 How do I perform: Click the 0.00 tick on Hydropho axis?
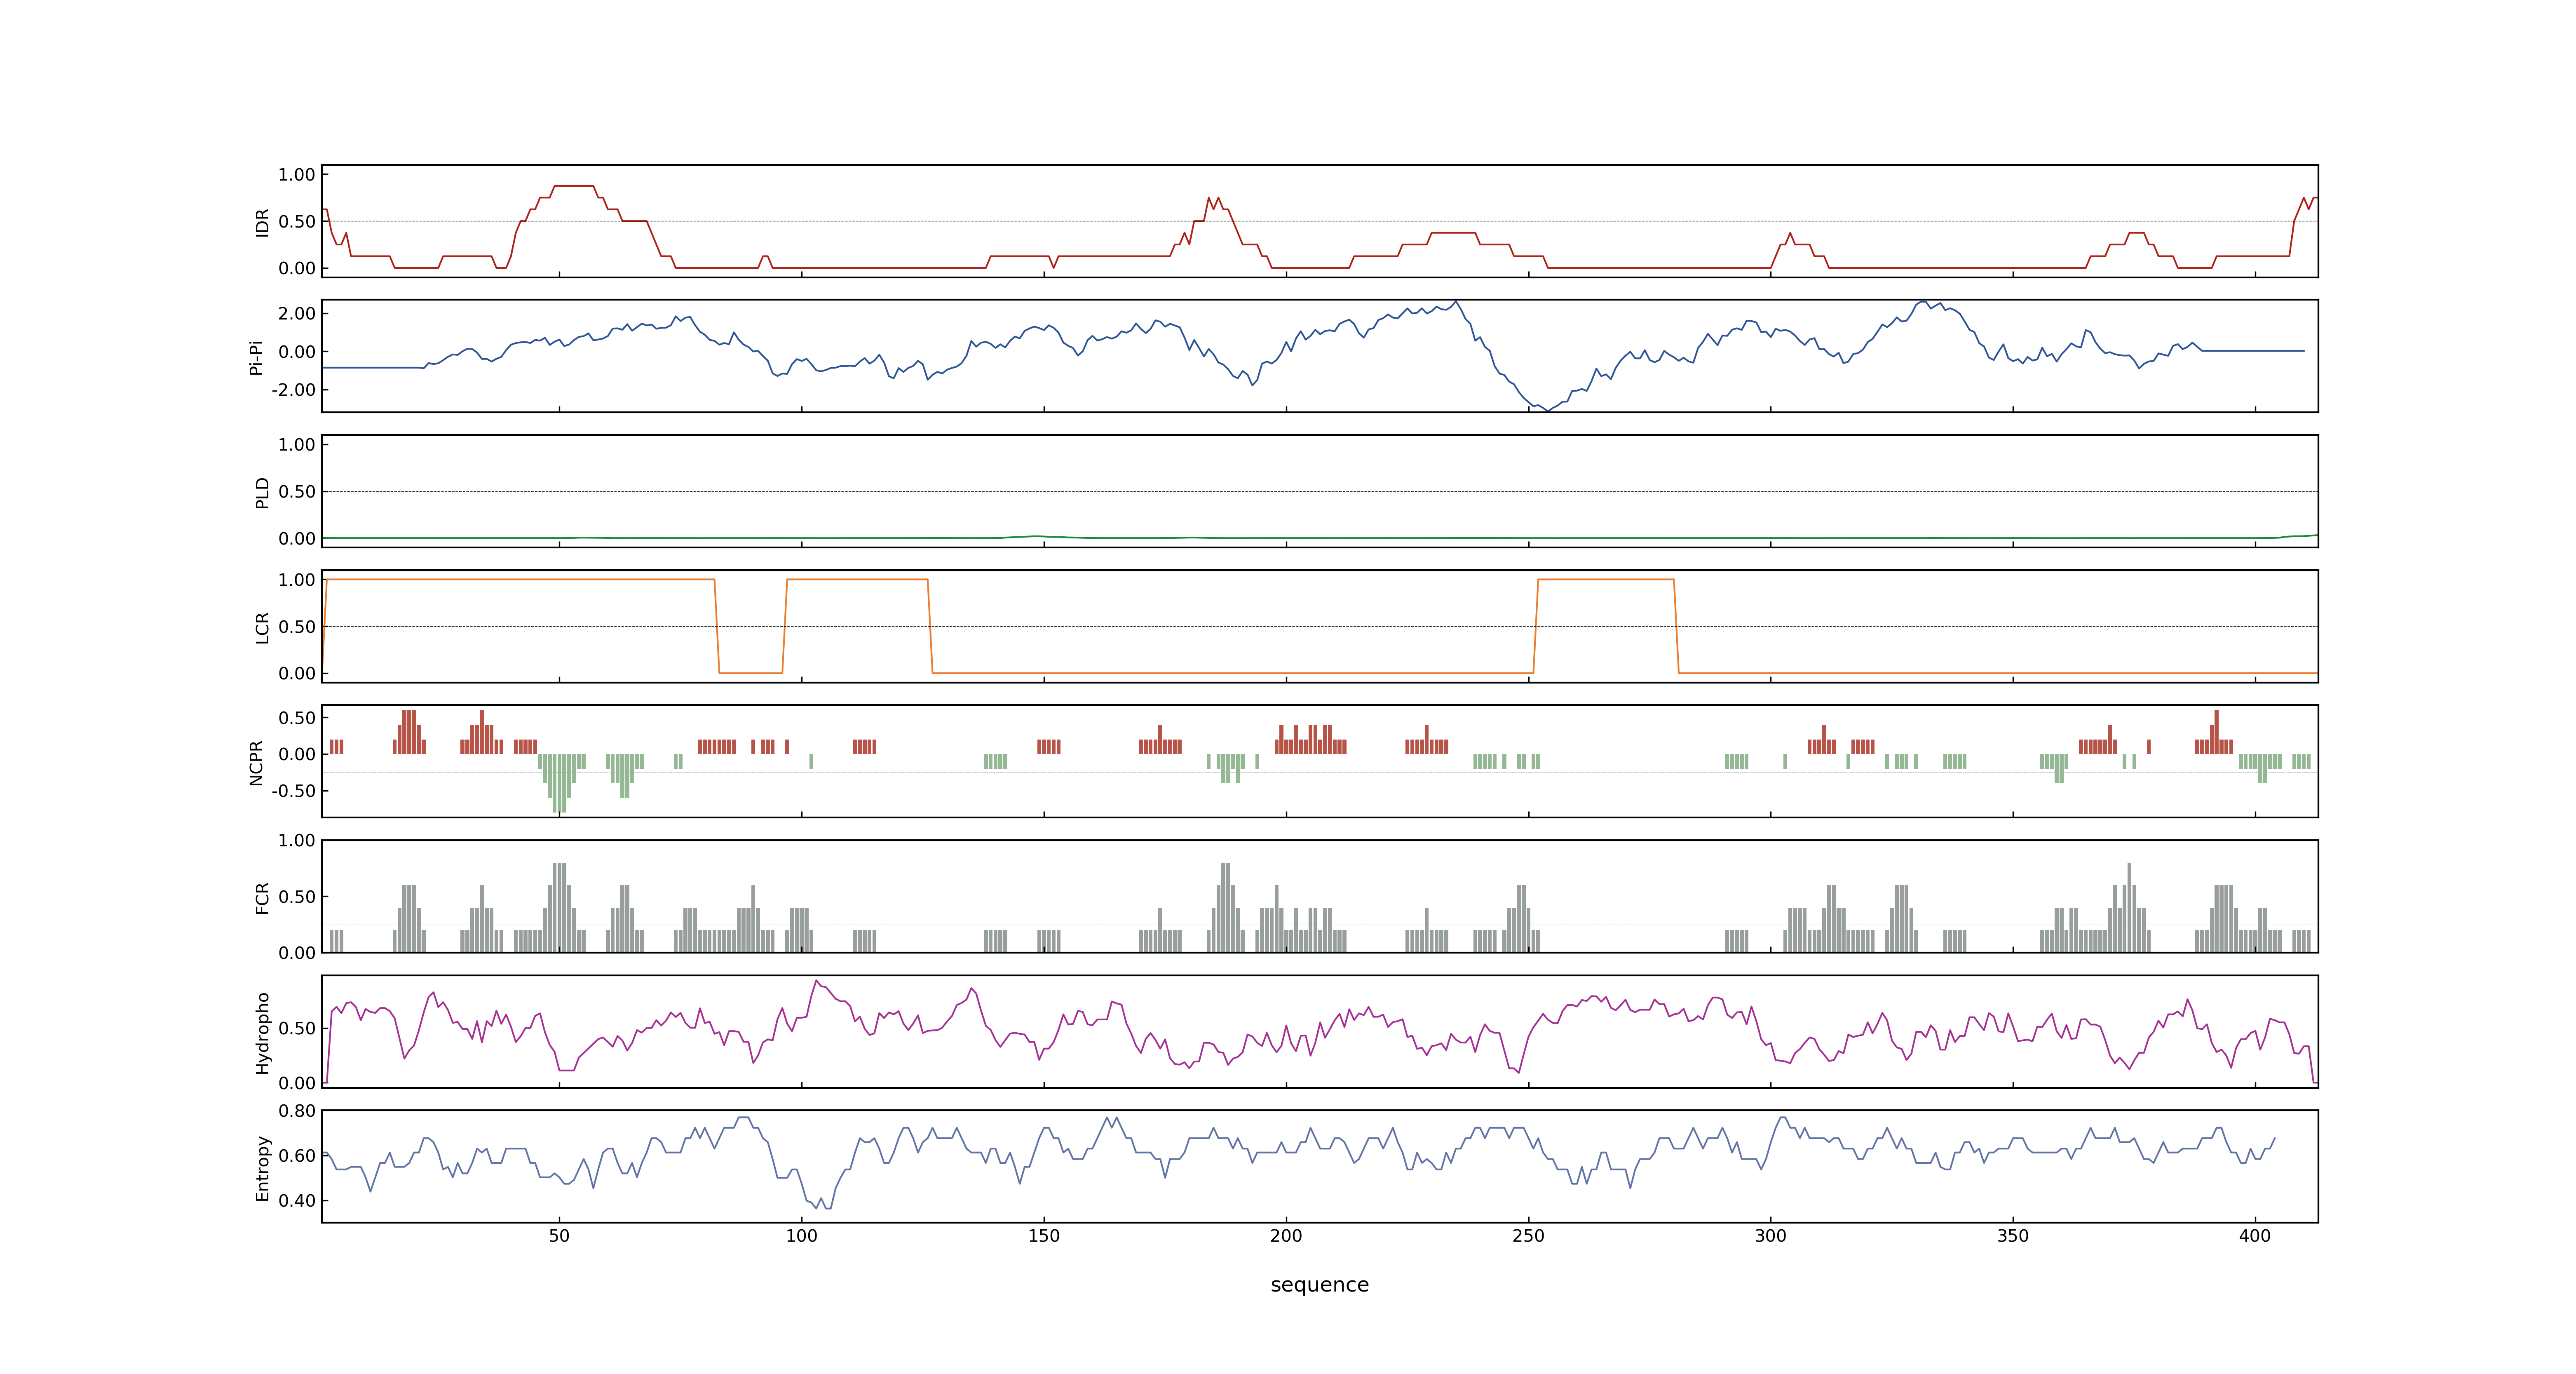tap(297, 1082)
